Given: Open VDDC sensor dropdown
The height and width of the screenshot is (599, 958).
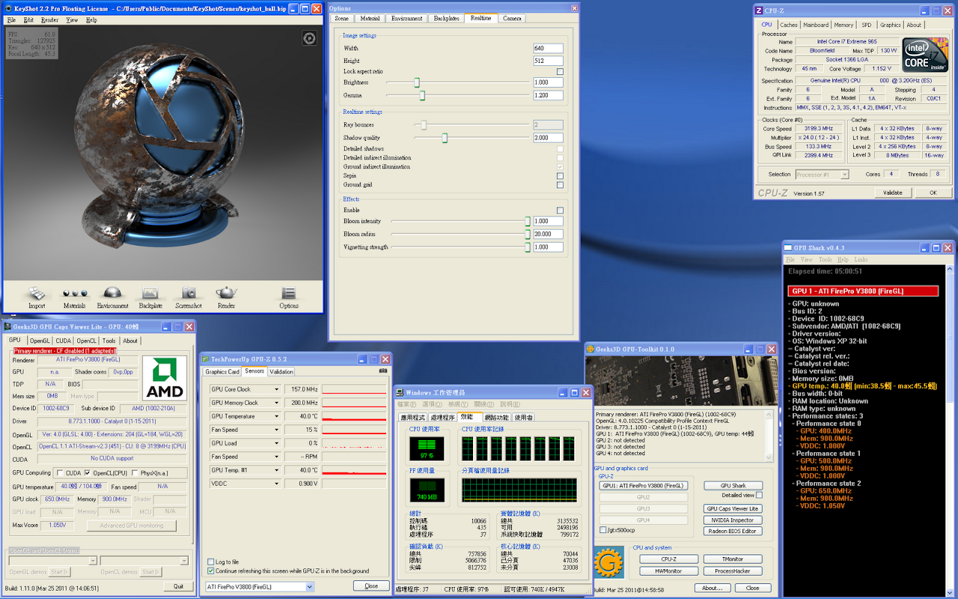Looking at the screenshot, I should click(276, 484).
